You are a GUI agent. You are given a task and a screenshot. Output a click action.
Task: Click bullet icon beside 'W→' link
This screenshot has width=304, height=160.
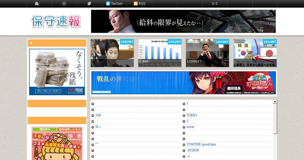tap(93, 127)
